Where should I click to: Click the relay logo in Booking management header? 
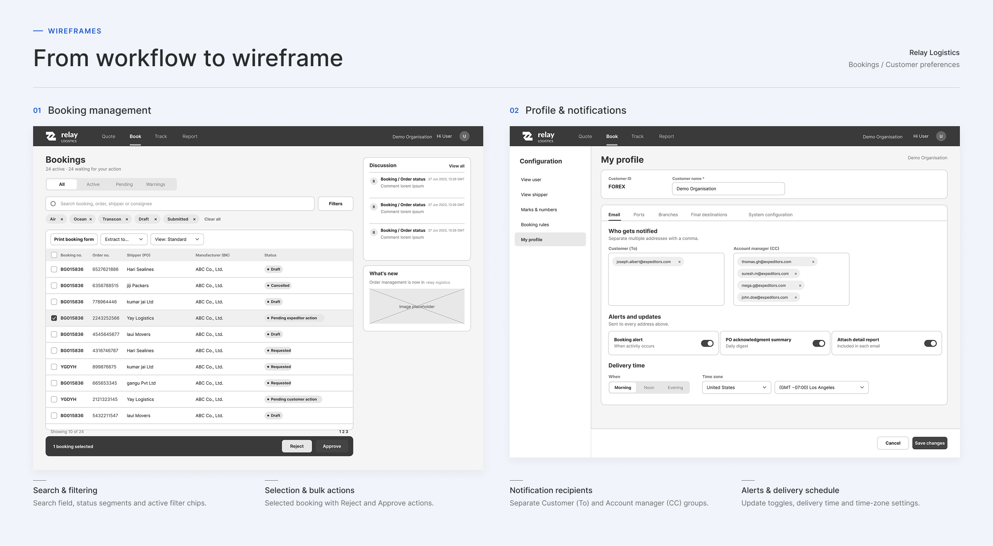(62, 136)
